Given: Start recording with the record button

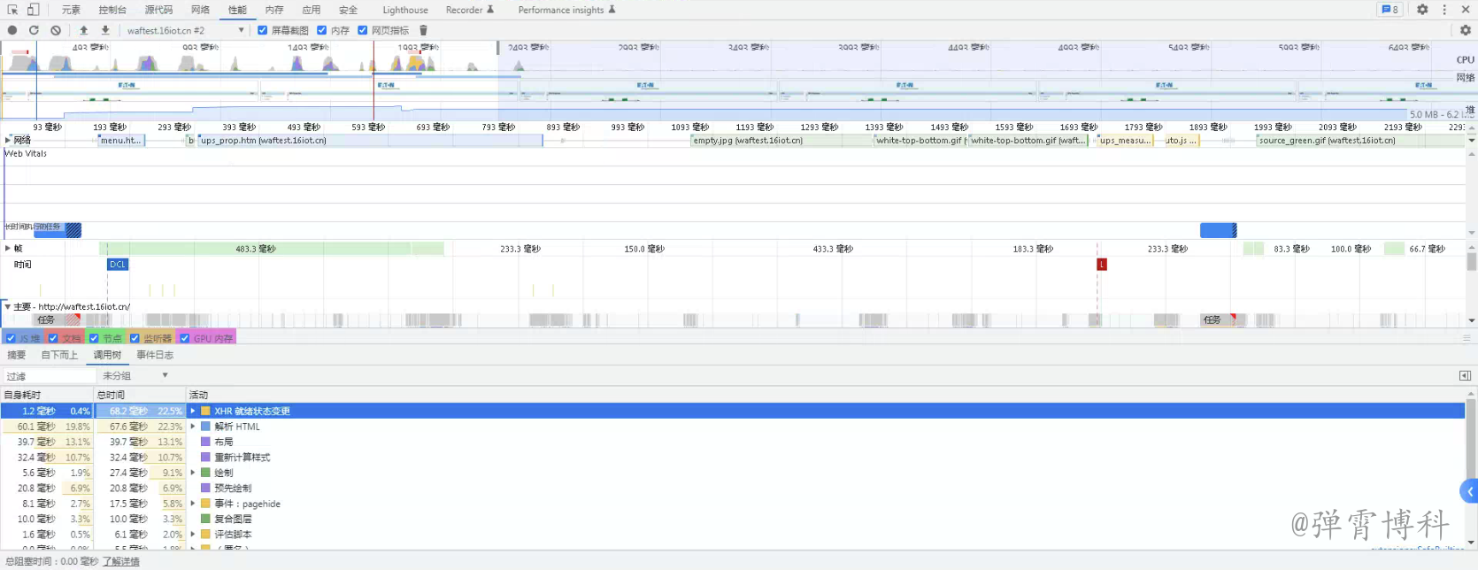Looking at the screenshot, I should (12, 30).
